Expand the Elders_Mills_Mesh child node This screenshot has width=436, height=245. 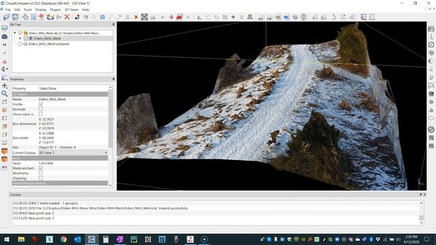[20, 38]
